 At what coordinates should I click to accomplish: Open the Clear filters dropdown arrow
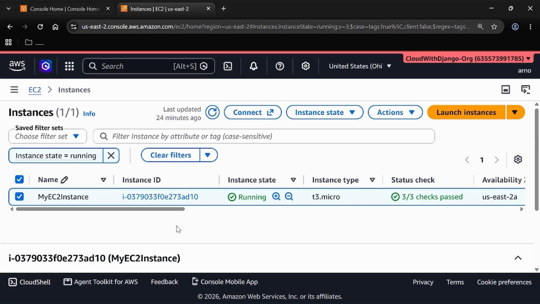[x=208, y=155]
